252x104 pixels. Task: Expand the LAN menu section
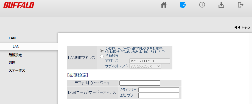(x=12, y=38)
